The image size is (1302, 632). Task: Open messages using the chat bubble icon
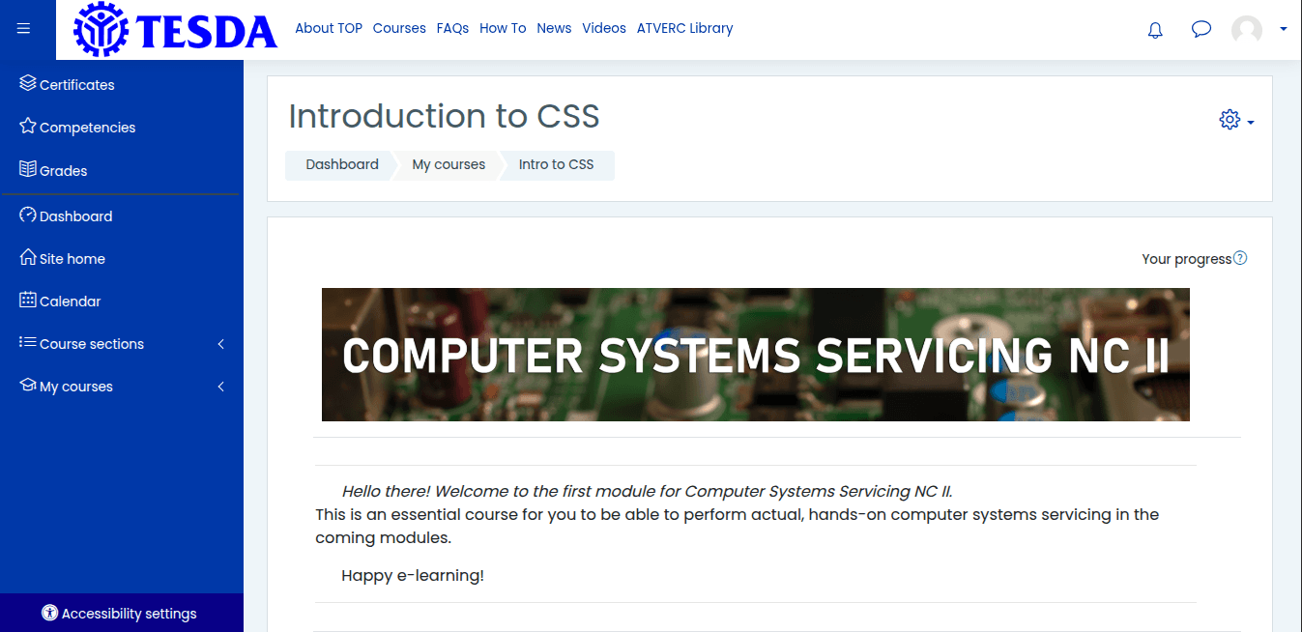pos(1201,29)
